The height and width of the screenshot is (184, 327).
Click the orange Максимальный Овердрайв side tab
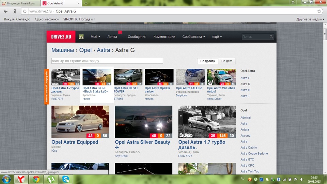47,87
